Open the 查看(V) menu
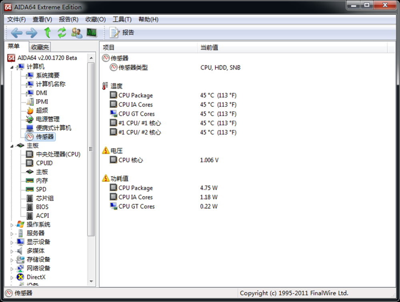The height and width of the screenshot is (302, 400). [x=42, y=19]
